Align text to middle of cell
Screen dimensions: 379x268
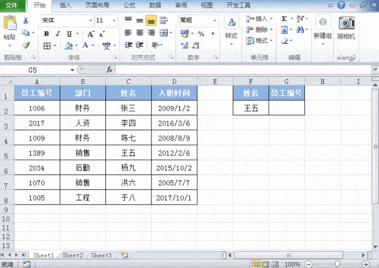click(140, 21)
